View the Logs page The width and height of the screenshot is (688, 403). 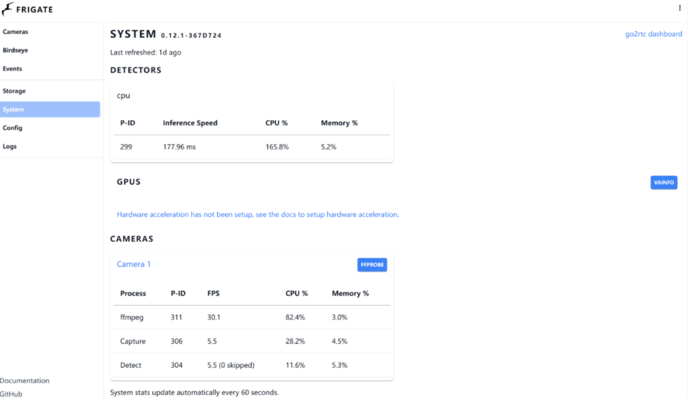[10, 146]
